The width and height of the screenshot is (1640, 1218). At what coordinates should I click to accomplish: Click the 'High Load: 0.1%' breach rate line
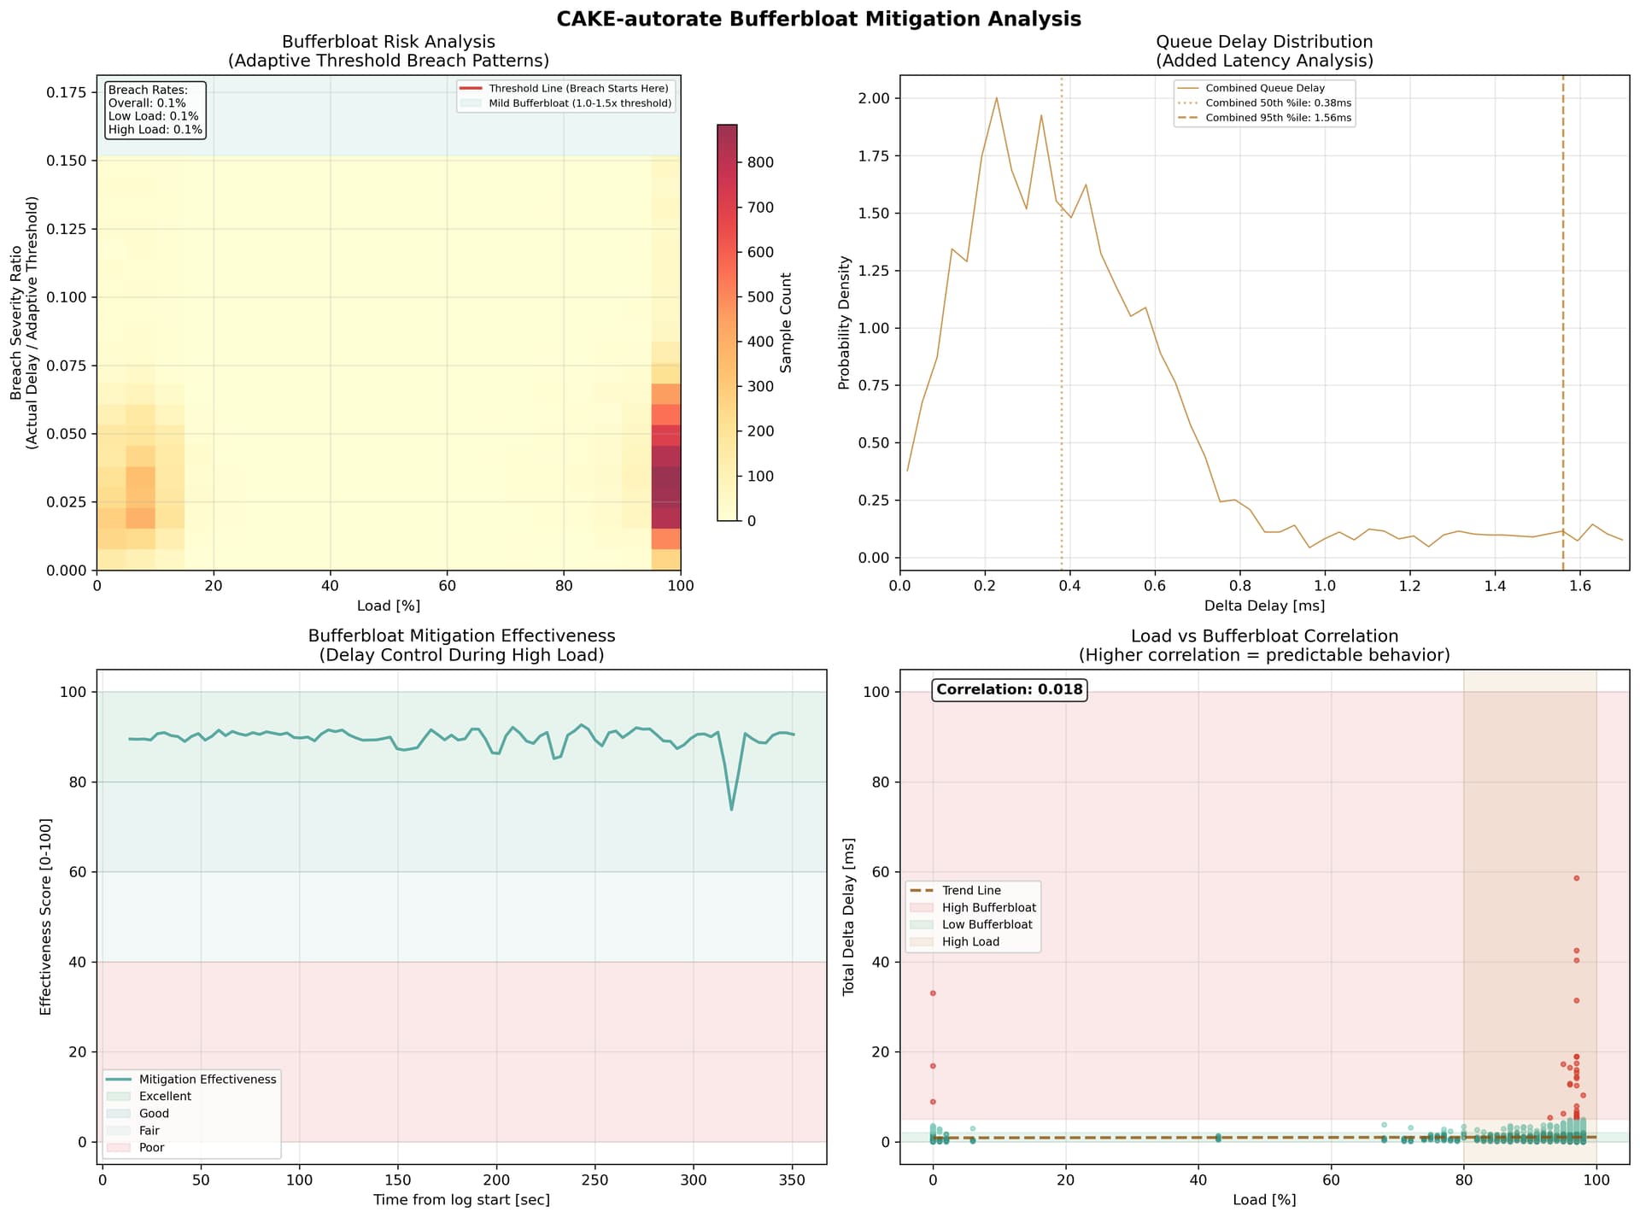coord(155,130)
